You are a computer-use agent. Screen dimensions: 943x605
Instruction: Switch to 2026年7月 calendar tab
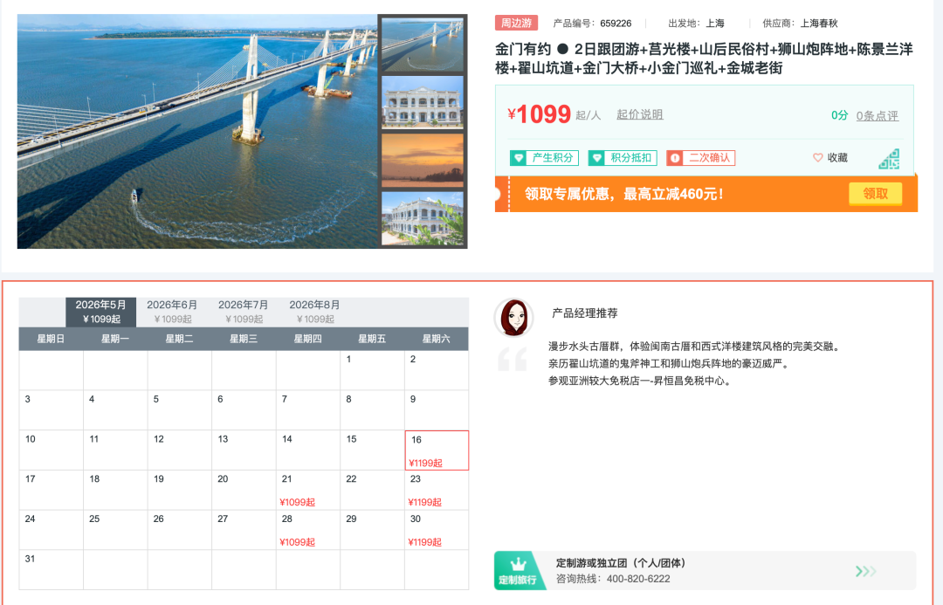243,313
